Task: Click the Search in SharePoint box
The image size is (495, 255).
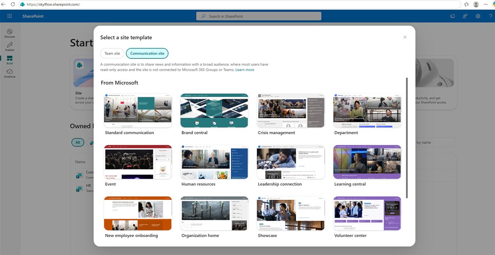Action: pyautogui.click(x=259, y=16)
